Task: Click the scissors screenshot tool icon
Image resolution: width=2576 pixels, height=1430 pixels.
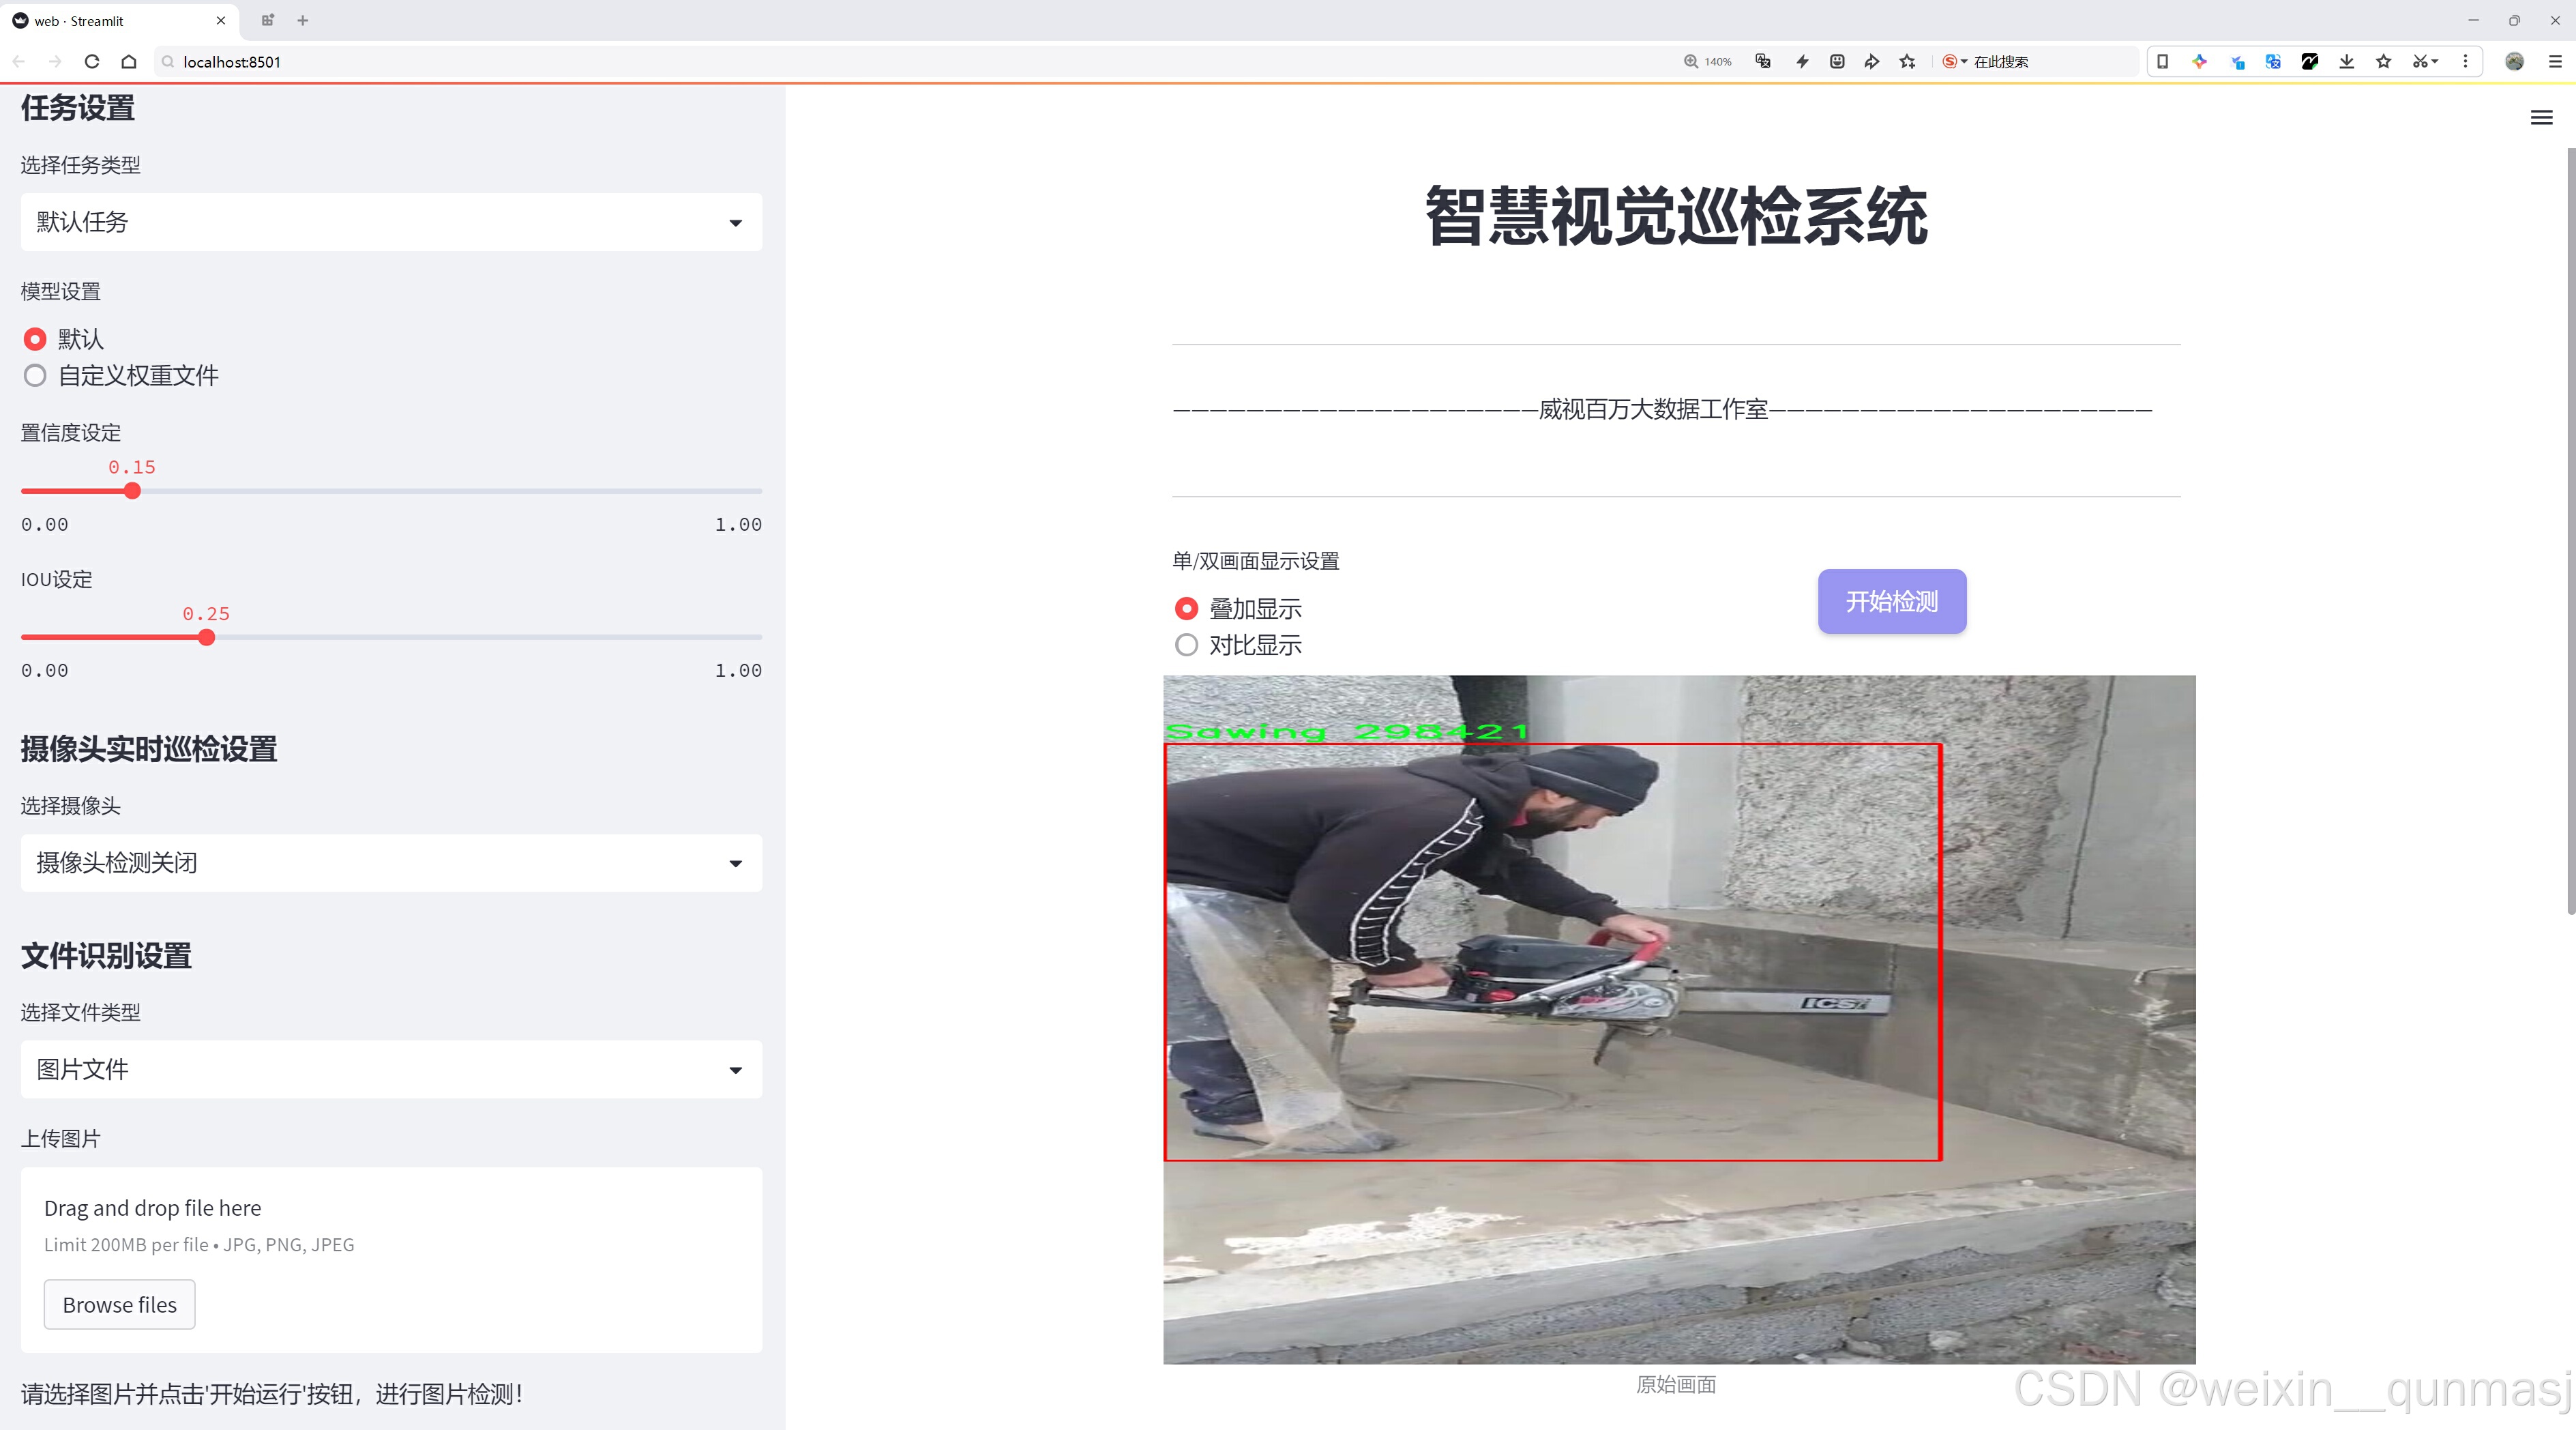Action: (2419, 62)
